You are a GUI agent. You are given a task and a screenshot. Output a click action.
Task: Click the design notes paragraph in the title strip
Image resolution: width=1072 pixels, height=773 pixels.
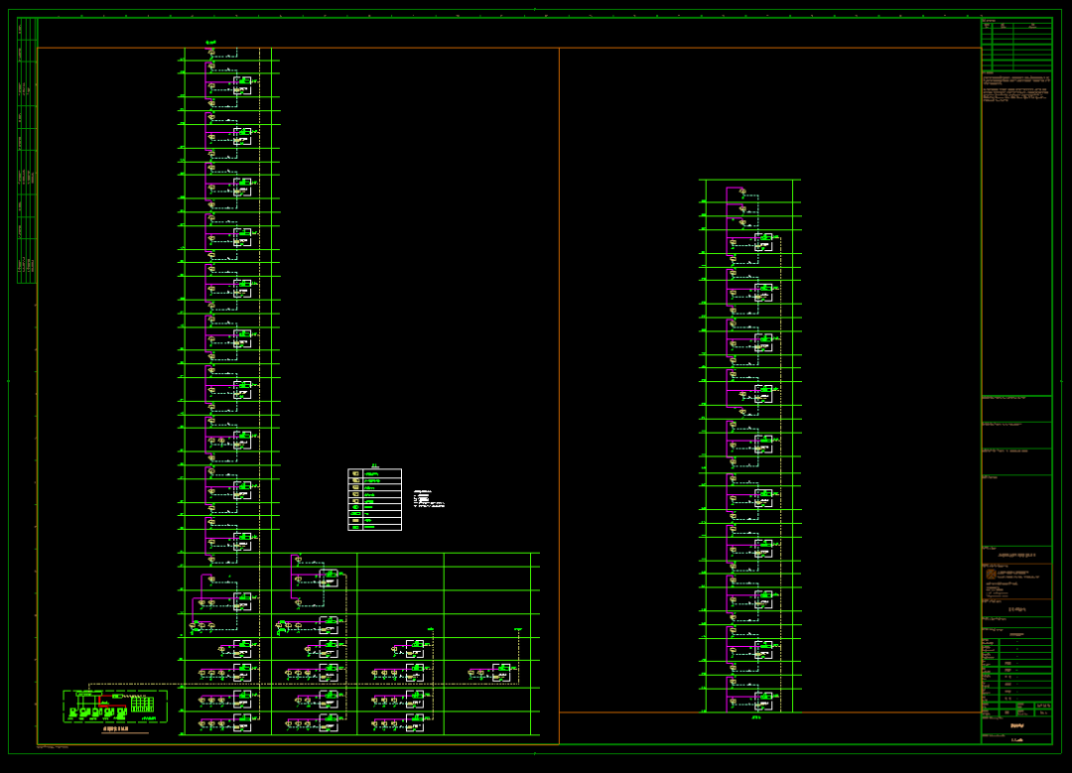coord(1016,89)
